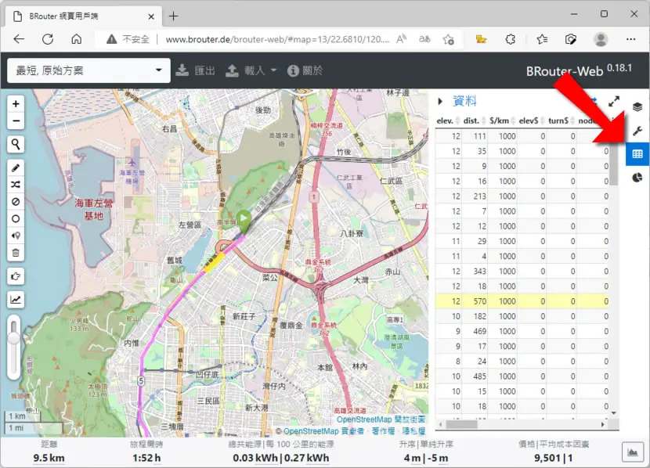Select the draw route pencil tool
650x468 pixels.
(16, 167)
